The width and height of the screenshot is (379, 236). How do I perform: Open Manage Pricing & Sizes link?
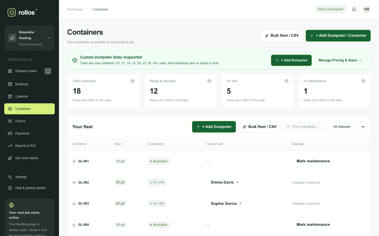tap(340, 60)
